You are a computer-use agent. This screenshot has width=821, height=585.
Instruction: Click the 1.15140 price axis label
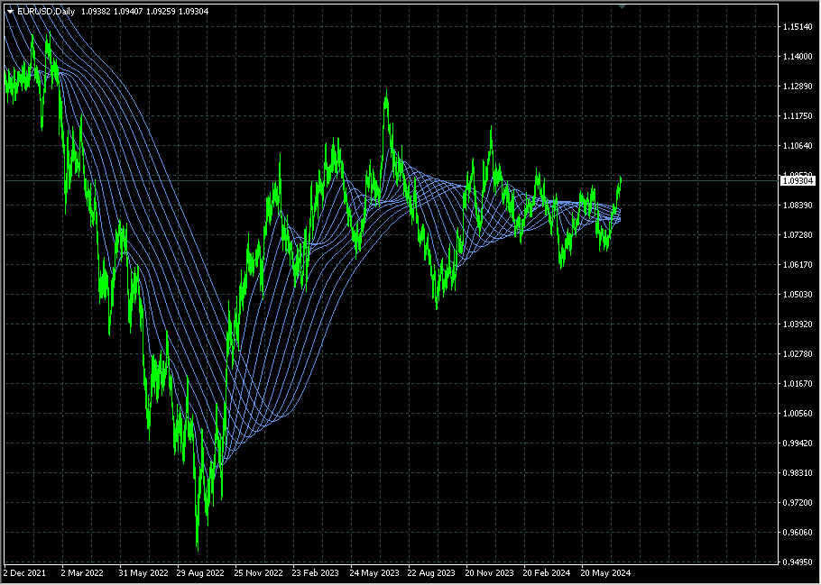798,27
